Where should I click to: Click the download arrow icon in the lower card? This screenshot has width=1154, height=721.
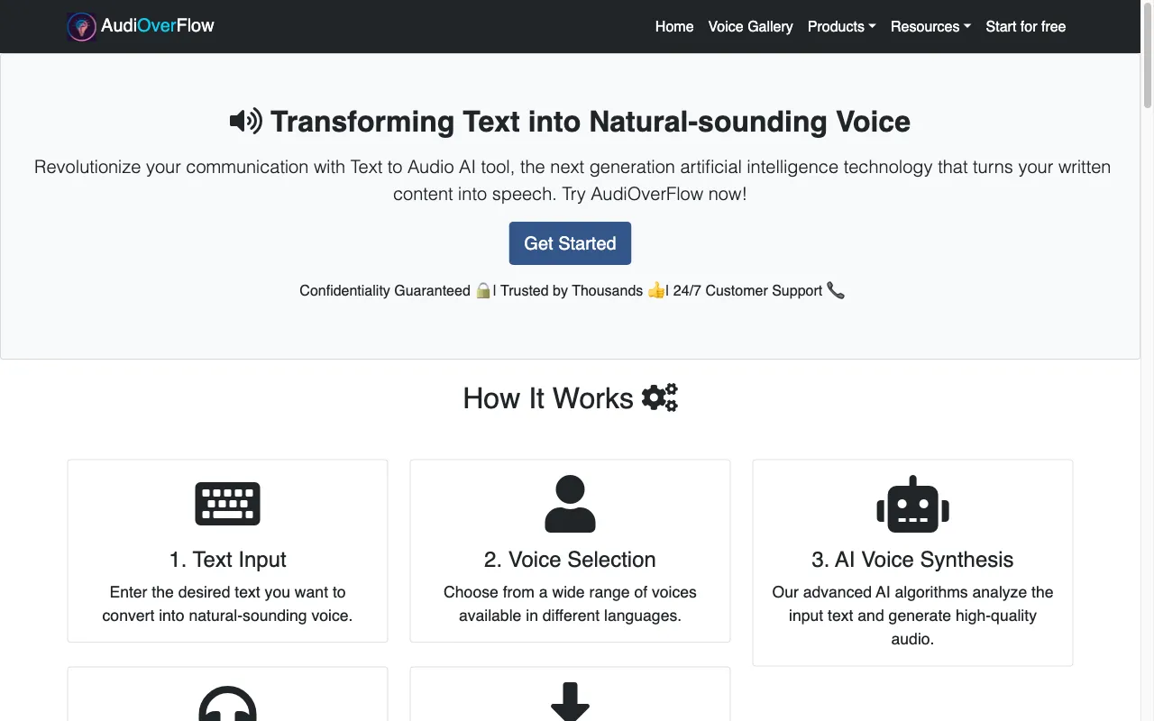click(570, 703)
